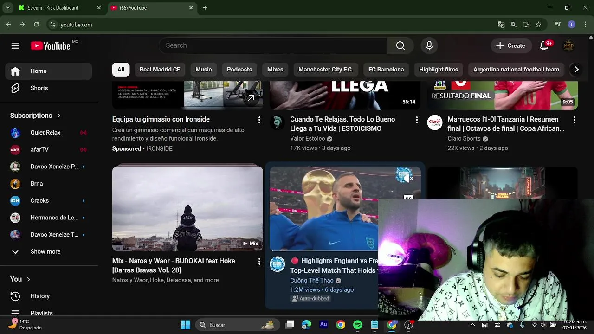Open the MMD account avatar menu
594x334 pixels.
(568, 45)
